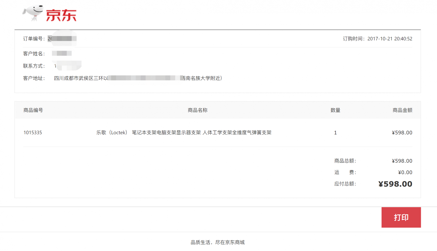Viewport: 437px width, 251px height.
Task: Click the footer text 品质生活，尽在京东商城
Action: click(218, 242)
